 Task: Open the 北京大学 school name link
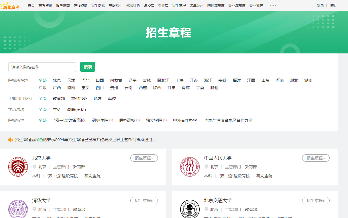coord(42,158)
